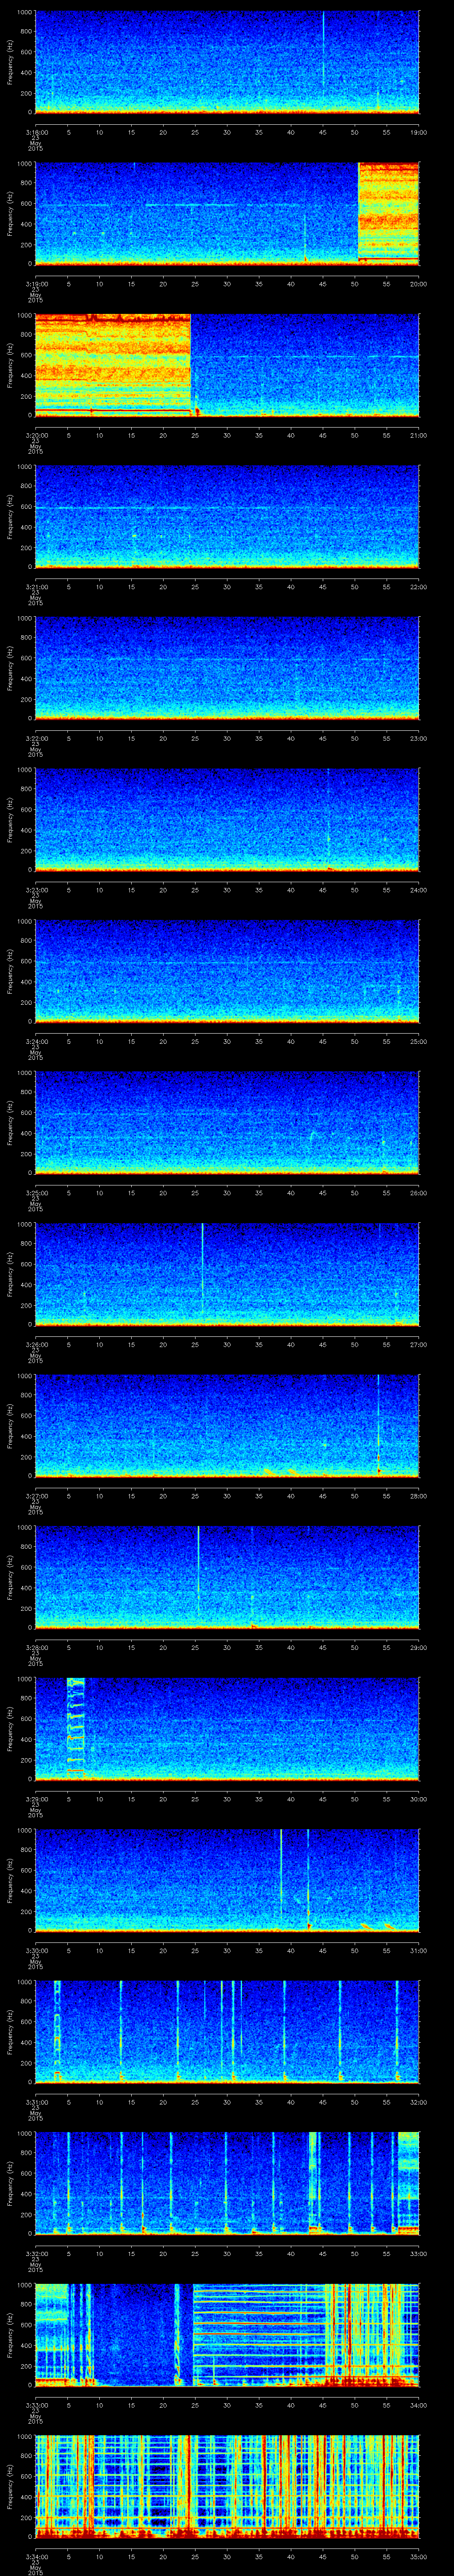Click the "3:21:00" start time label

tap(37, 587)
